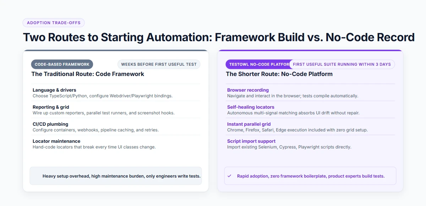
Task: Click 'Import existing Selenium, Cypress, Playwright scripts directly.'
Action: click(x=289, y=147)
